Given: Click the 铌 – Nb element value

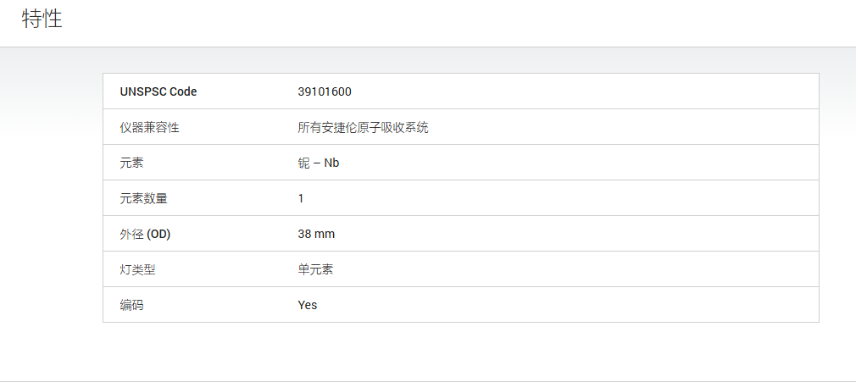Looking at the screenshot, I should (319, 163).
